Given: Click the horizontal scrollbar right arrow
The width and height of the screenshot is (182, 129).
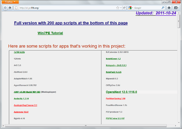Looking at the screenshot, I should point(175,126).
